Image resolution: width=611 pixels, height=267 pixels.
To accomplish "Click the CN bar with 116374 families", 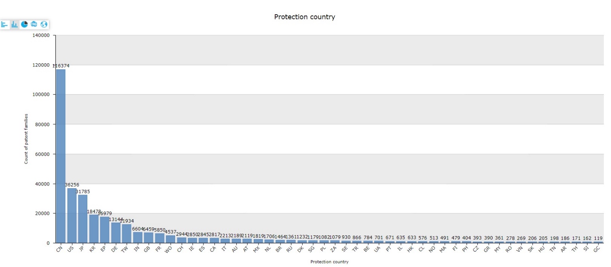I will (x=60, y=156).
